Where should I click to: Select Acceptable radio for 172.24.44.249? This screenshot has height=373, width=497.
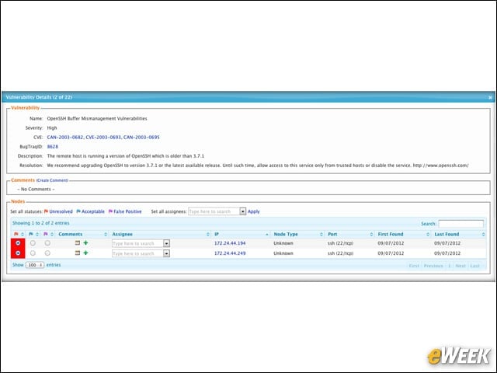(x=33, y=253)
